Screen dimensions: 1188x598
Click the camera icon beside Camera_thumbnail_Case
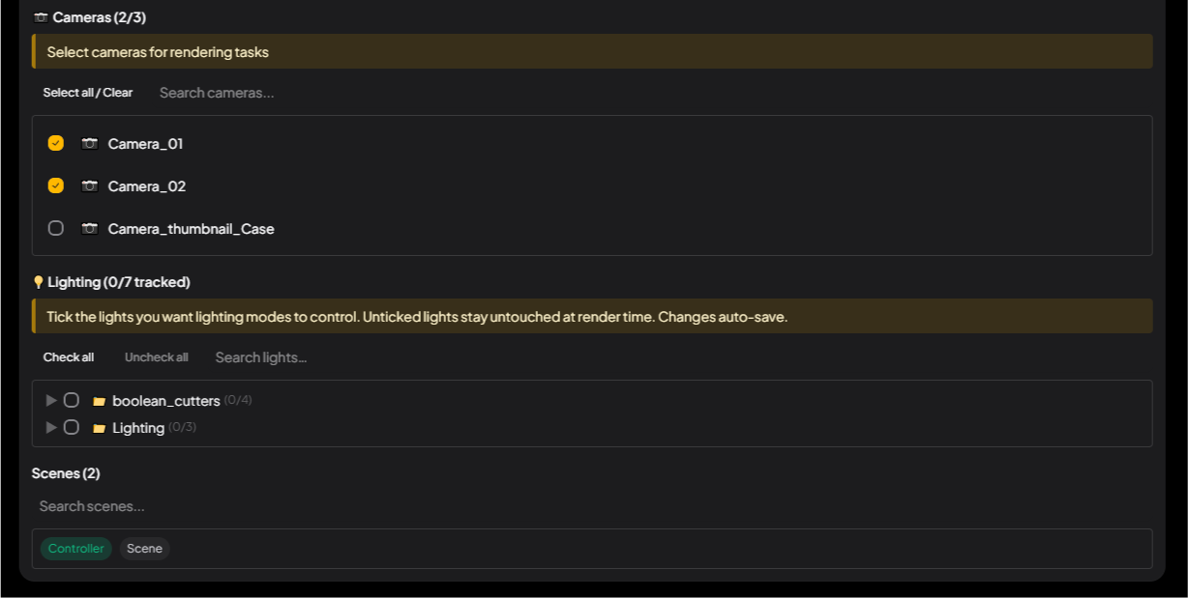[x=90, y=228]
